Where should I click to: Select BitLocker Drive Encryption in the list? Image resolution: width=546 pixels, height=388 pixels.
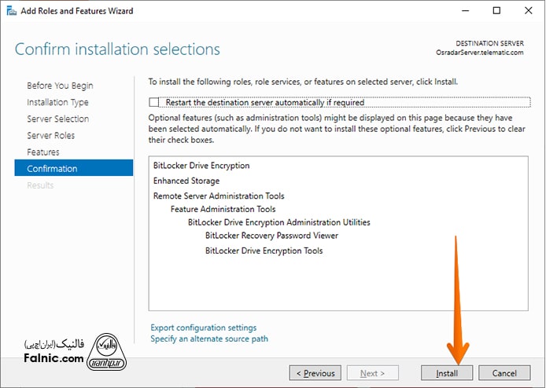point(201,166)
